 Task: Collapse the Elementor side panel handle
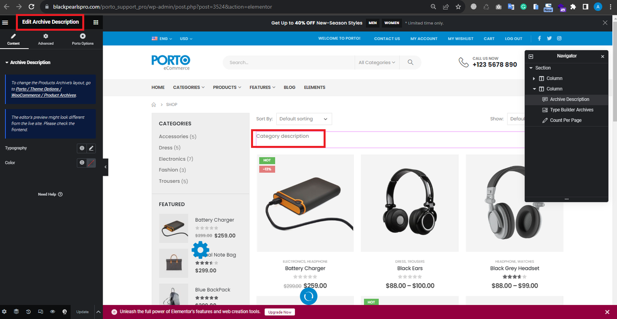[x=106, y=167]
